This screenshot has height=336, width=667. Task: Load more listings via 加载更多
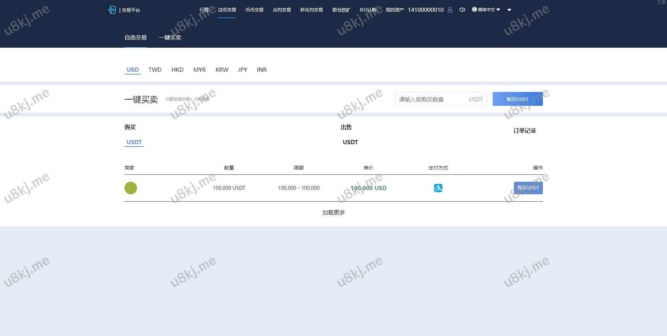click(333, 213)
